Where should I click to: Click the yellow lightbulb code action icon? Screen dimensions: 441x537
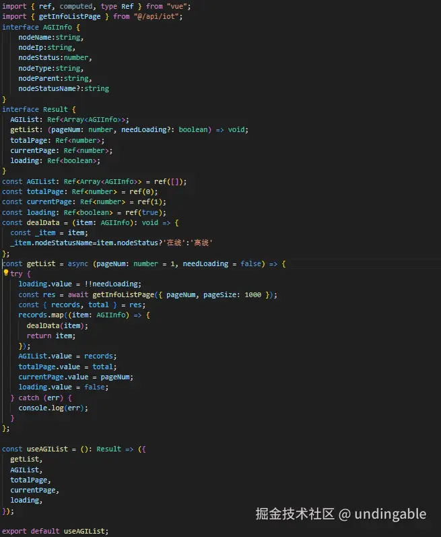click(5, 274)
